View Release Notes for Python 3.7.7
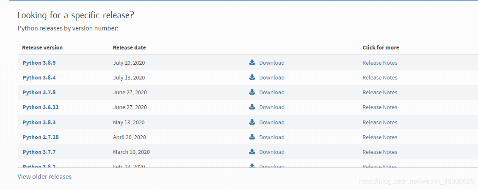The image size is (478, 189). (x=380, y=152)
